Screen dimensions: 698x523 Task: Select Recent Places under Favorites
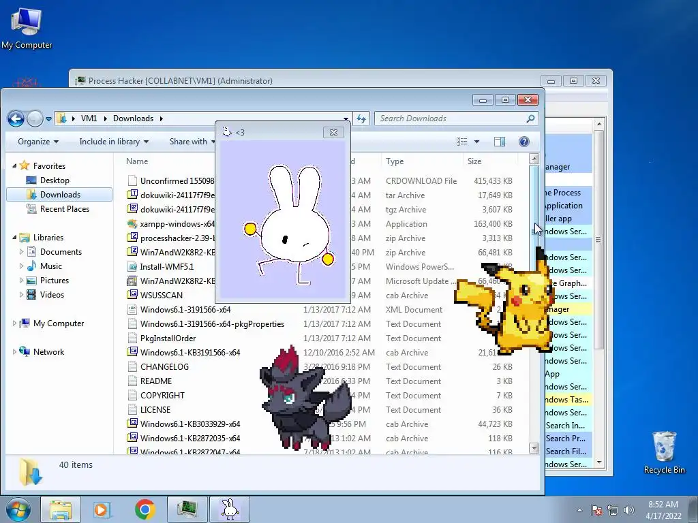[x=64, y=208]
